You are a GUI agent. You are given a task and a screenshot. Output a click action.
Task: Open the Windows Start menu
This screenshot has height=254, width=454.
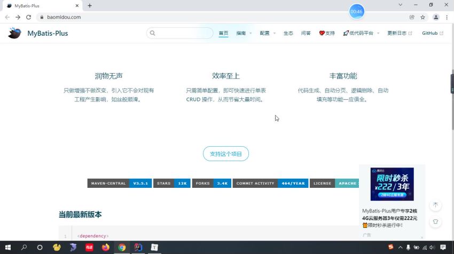point(8,248)
